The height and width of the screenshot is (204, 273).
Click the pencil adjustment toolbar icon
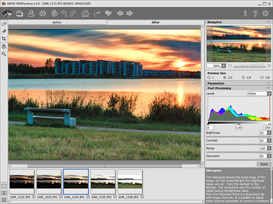[97, 13]
